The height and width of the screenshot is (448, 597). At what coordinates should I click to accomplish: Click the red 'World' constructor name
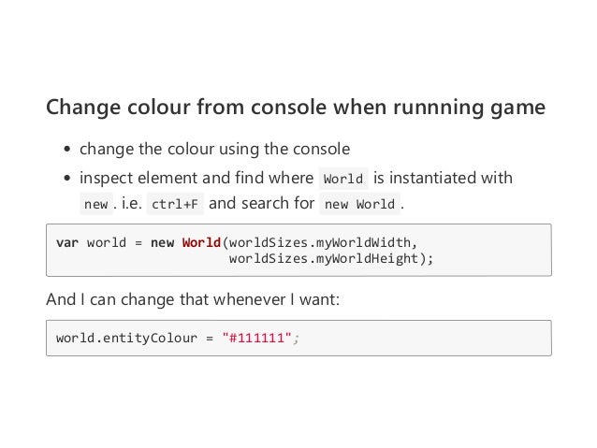click(201, 242)
